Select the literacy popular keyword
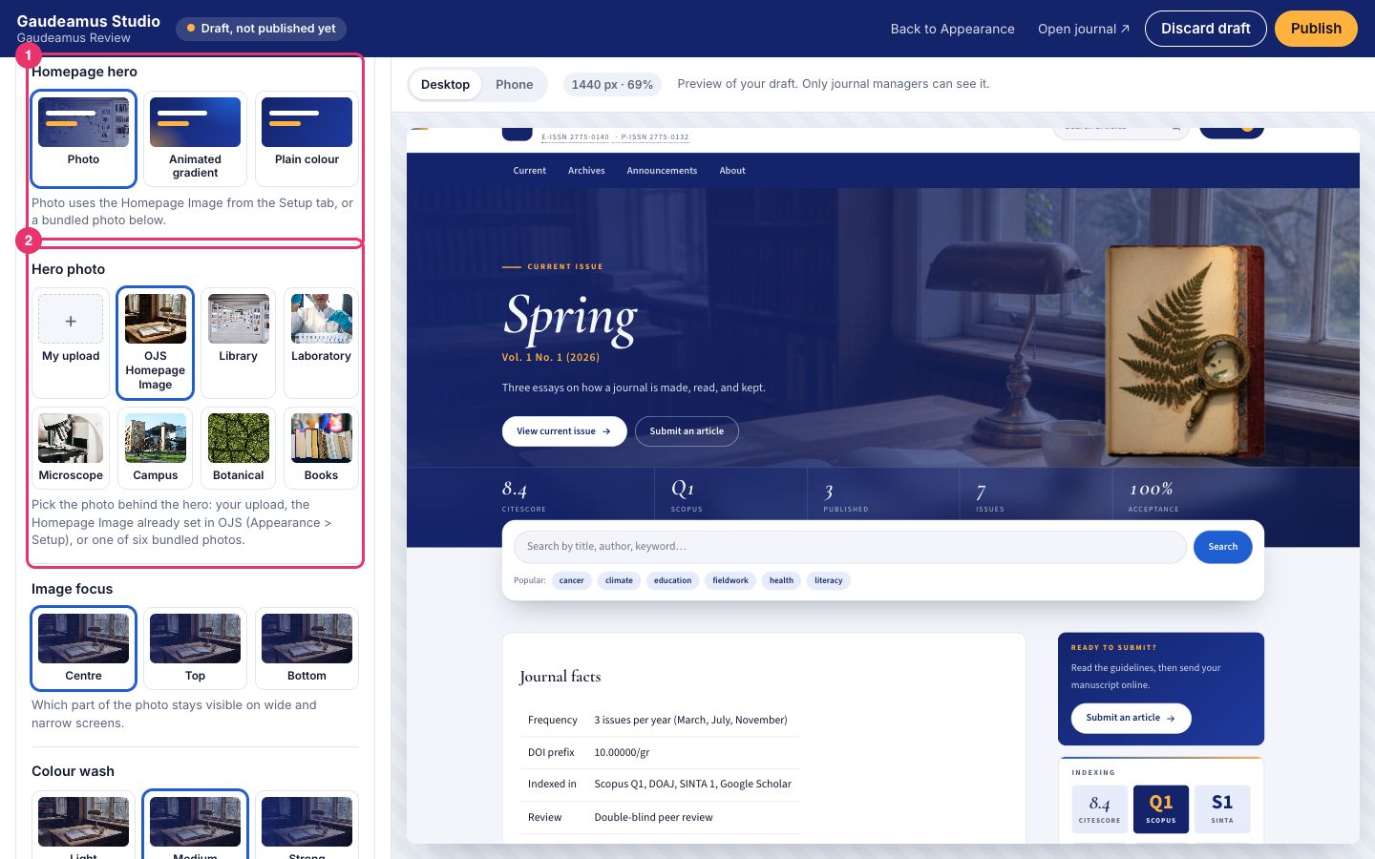1375x859 pixels. pyautogui.click(x=829, y=580)
